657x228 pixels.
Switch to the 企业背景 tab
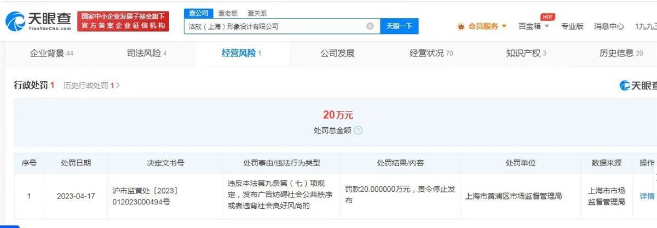click(51, 53)
